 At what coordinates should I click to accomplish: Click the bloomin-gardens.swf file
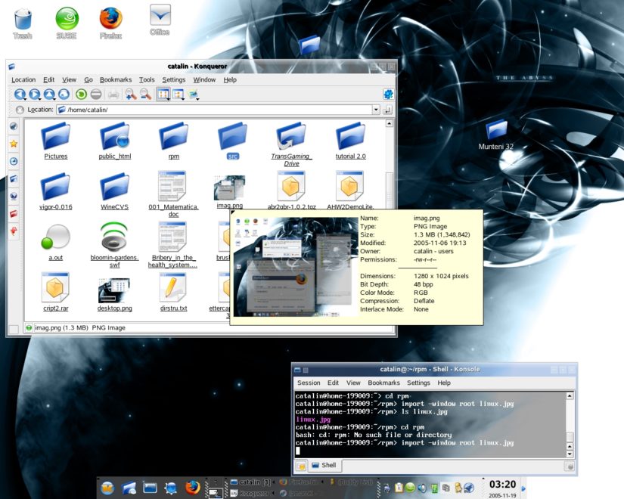pyautogui.click(x=115, y=244)
